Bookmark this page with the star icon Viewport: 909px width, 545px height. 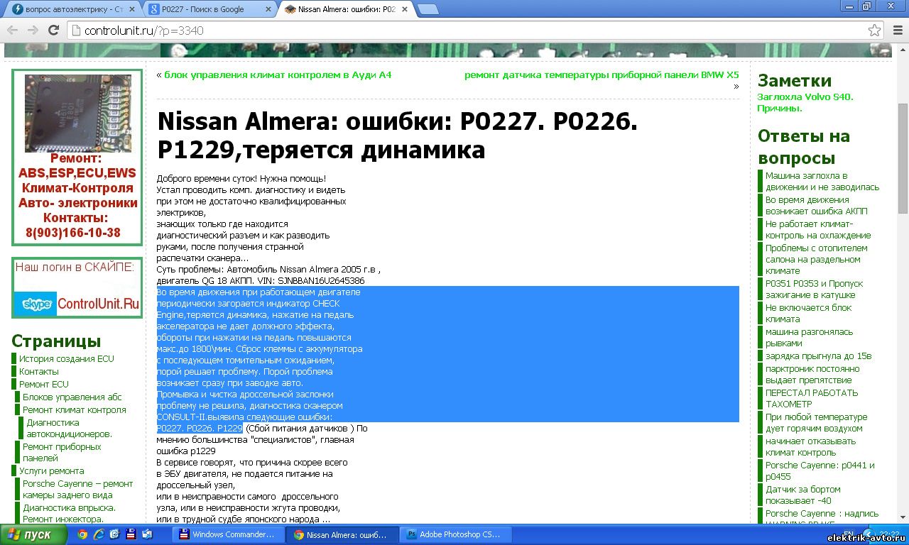click(x=875, y=31)
